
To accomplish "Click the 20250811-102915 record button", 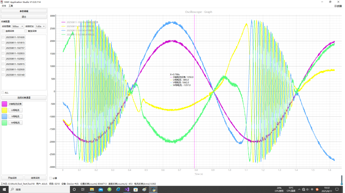I will click(x=15, y=64).
